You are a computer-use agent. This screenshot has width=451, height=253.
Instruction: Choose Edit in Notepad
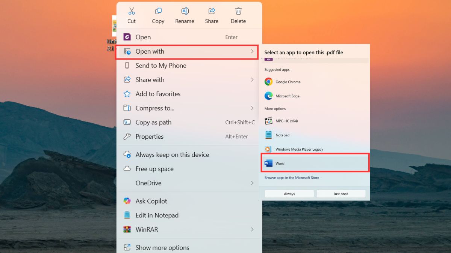(x=156, y=215)
